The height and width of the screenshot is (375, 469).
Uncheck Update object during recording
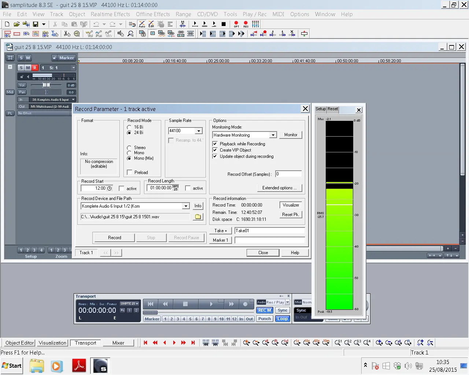coord(215,156)
